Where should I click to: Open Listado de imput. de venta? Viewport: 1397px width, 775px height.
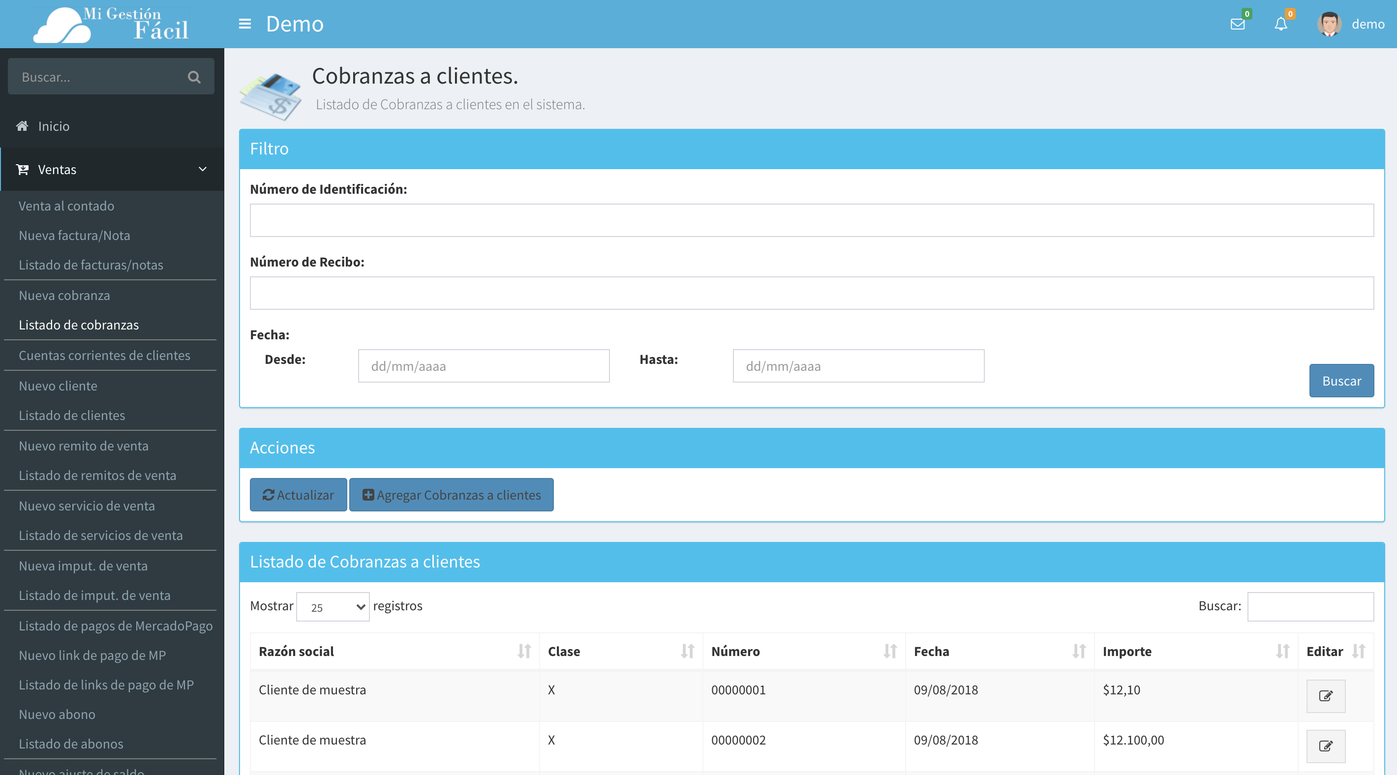coord(94,596)
